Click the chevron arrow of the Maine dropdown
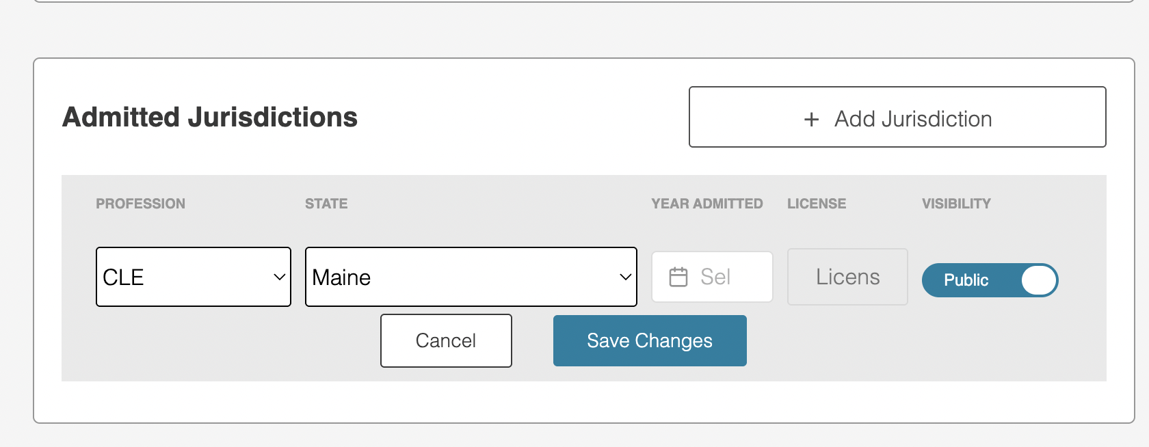The height and width of the screenshot is (447, 1149). (625, 277)
